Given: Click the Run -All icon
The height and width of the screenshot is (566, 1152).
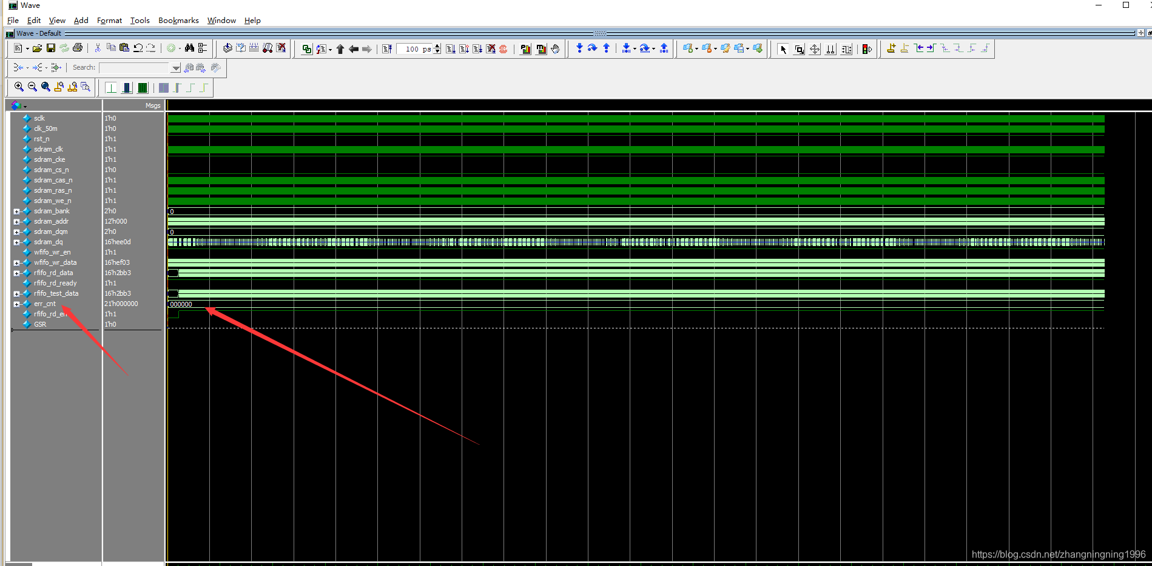Looking at the screenshot, I should [477, 49].
